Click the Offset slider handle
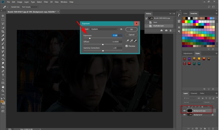 (x=103, y=44)
